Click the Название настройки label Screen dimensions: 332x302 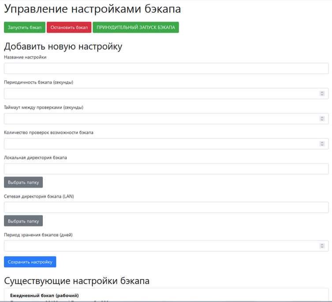[25, 57]
